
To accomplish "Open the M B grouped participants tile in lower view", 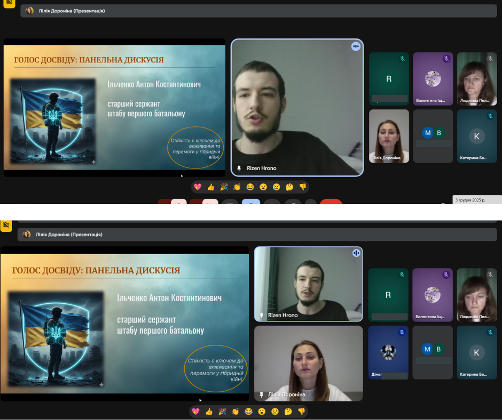I will tap(433, 350).
